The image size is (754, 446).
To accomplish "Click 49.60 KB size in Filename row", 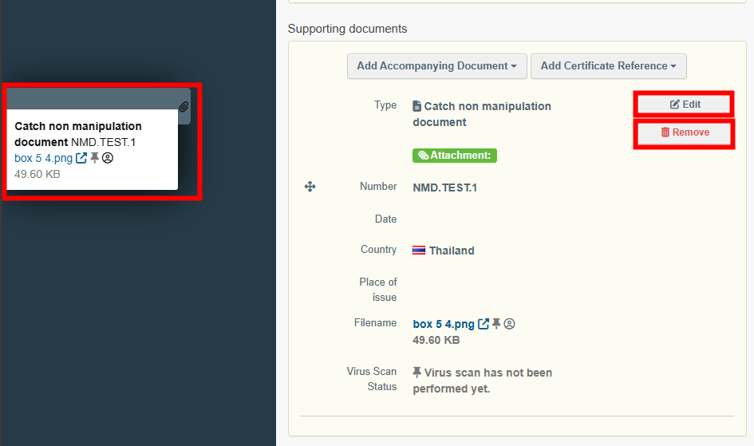I will pyautogui.click(x=436, y=340).
